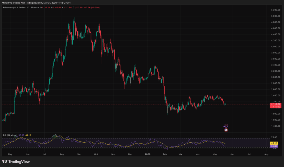This screenshot has width=284, height=167.
Task: Click the Feb label on time axis
Action: (165, 154)
